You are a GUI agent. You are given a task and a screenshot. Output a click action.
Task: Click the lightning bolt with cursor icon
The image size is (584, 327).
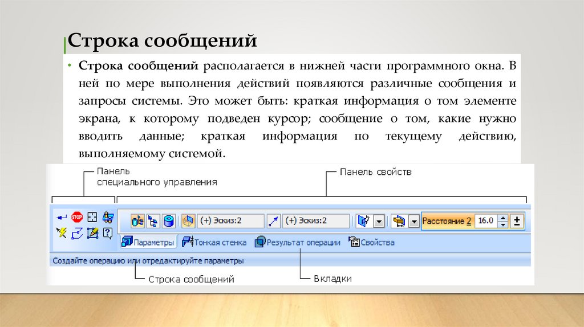pos(62,233)
